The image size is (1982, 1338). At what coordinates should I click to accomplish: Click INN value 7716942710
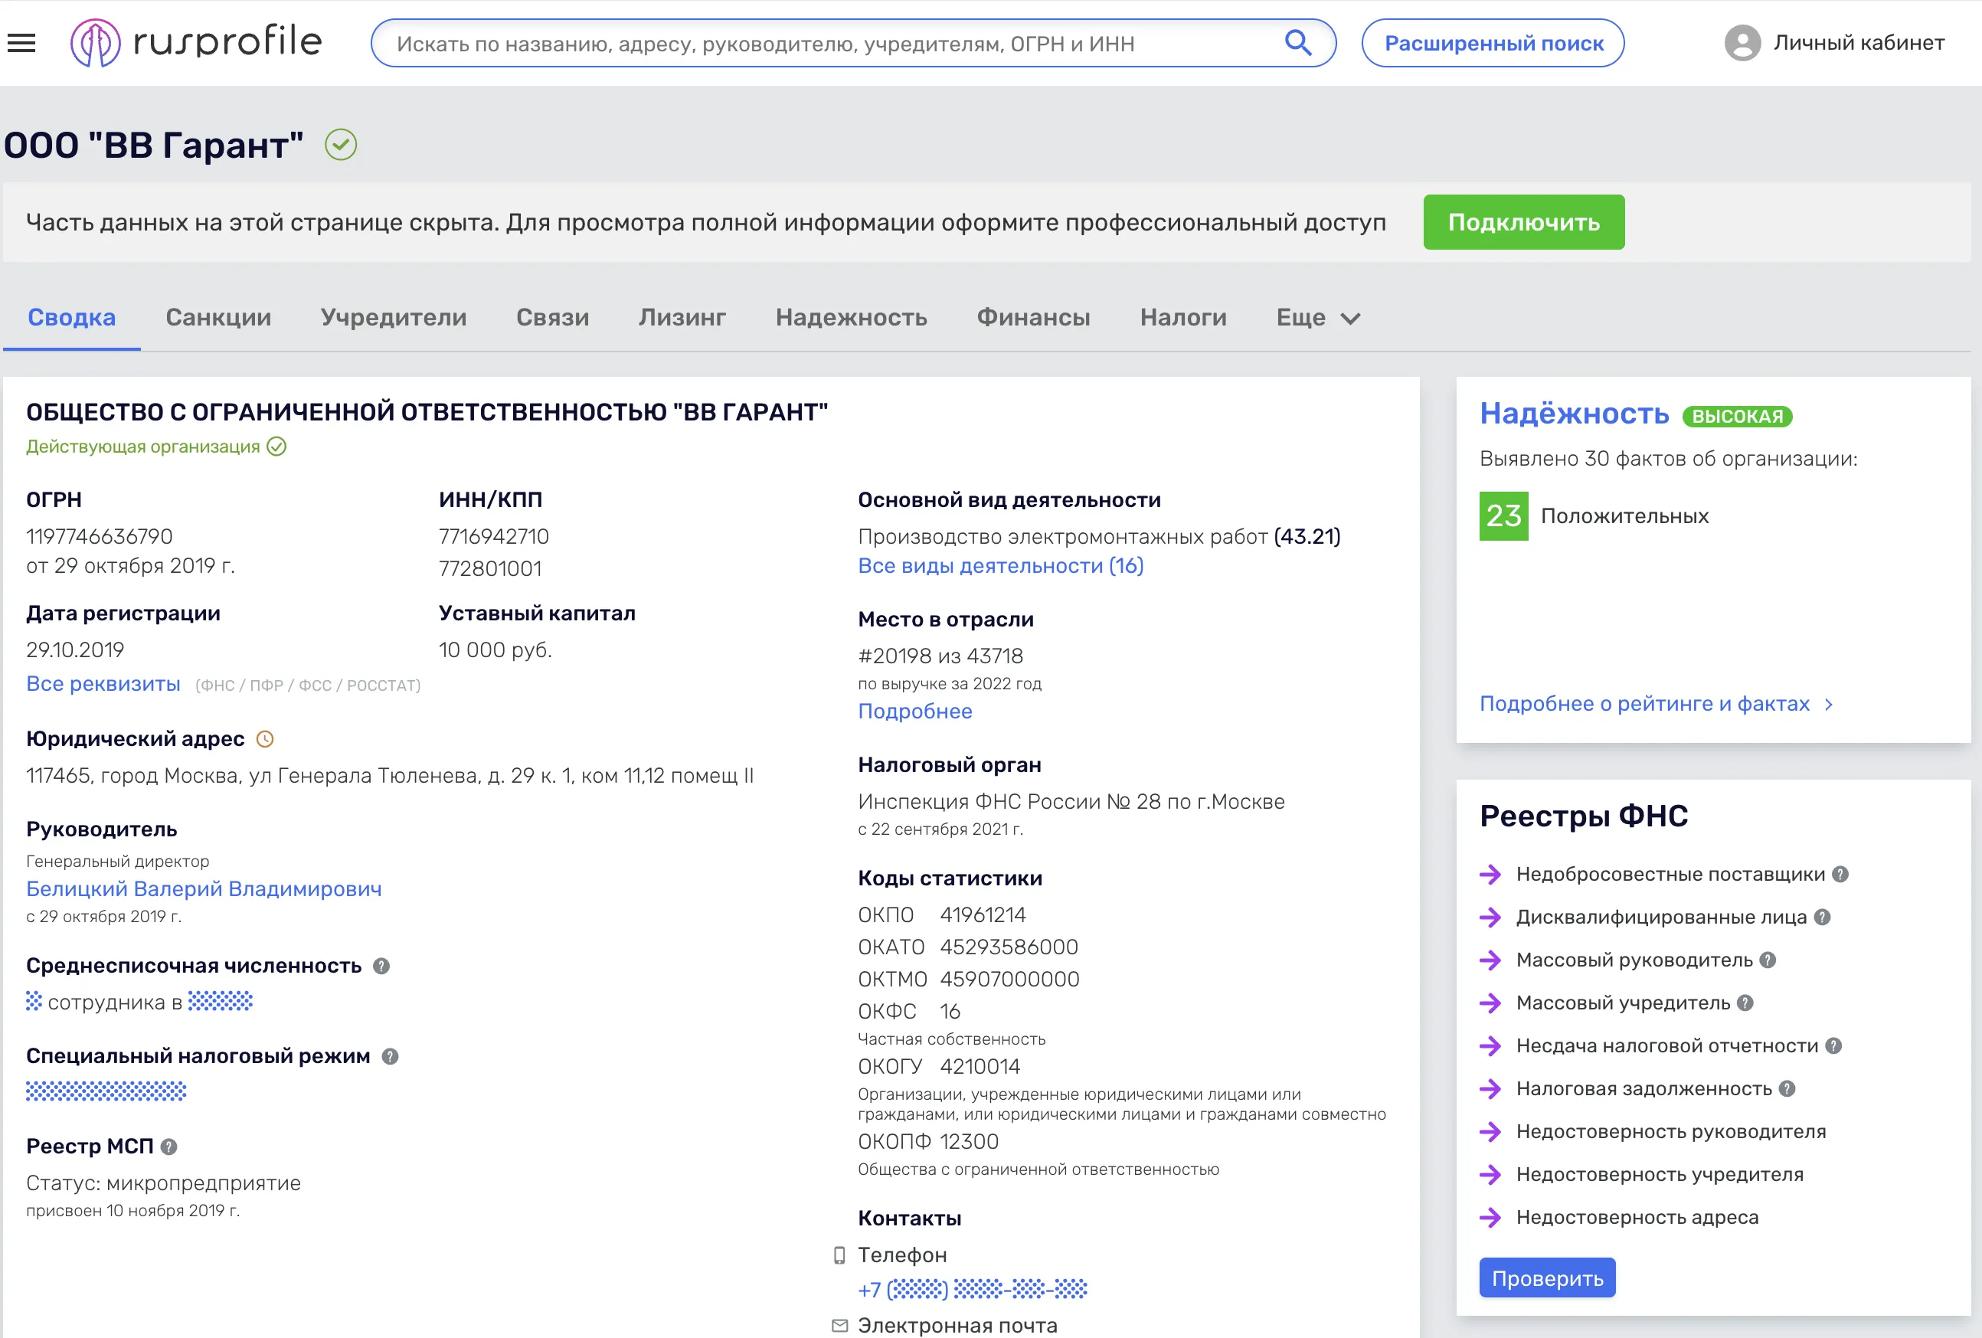point(494,536)
